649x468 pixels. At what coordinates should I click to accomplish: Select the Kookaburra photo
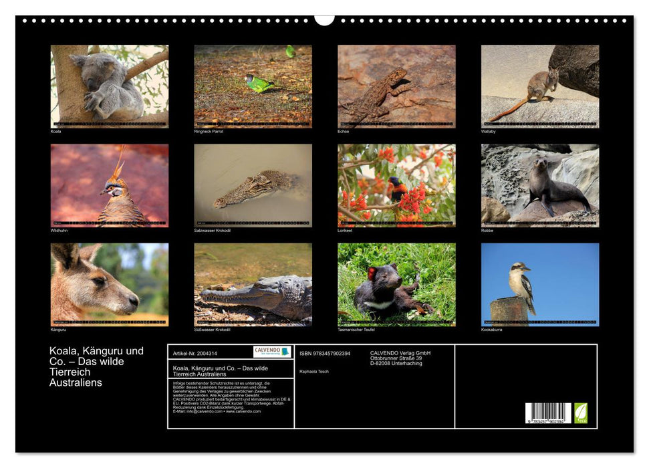(540, 284)
